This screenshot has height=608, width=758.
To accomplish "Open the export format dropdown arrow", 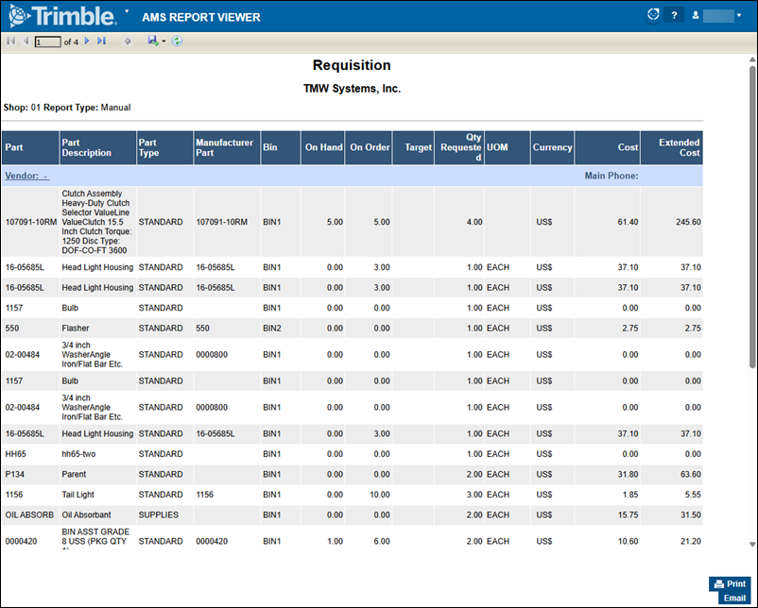I will [163, 42].
